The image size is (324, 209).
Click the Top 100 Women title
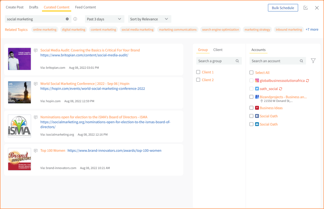click(x=53, y=150)
